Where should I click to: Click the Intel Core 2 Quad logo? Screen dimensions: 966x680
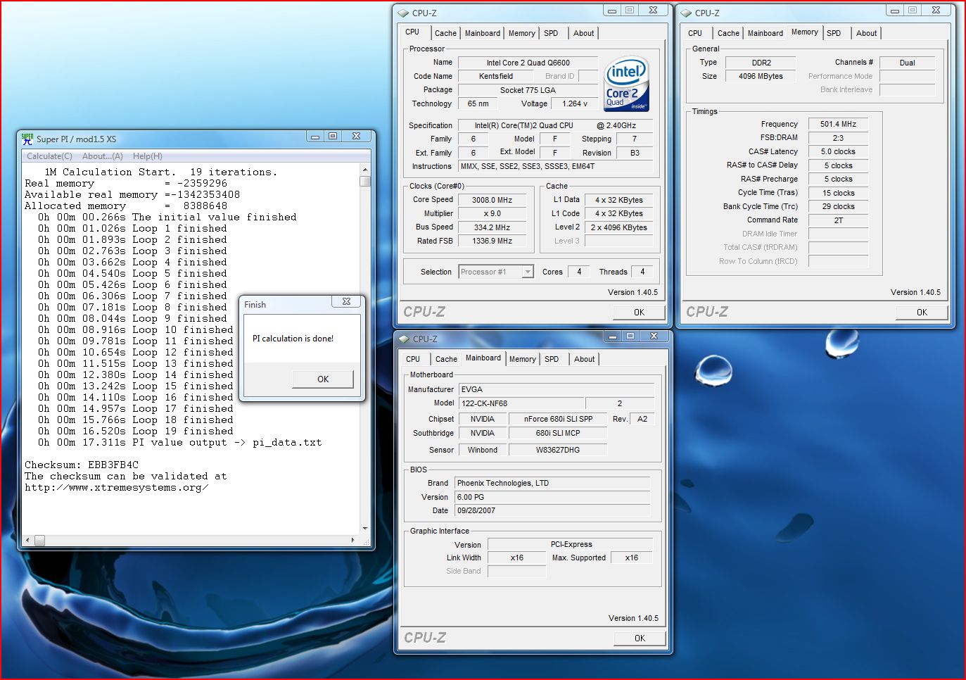tap(626, 84)
